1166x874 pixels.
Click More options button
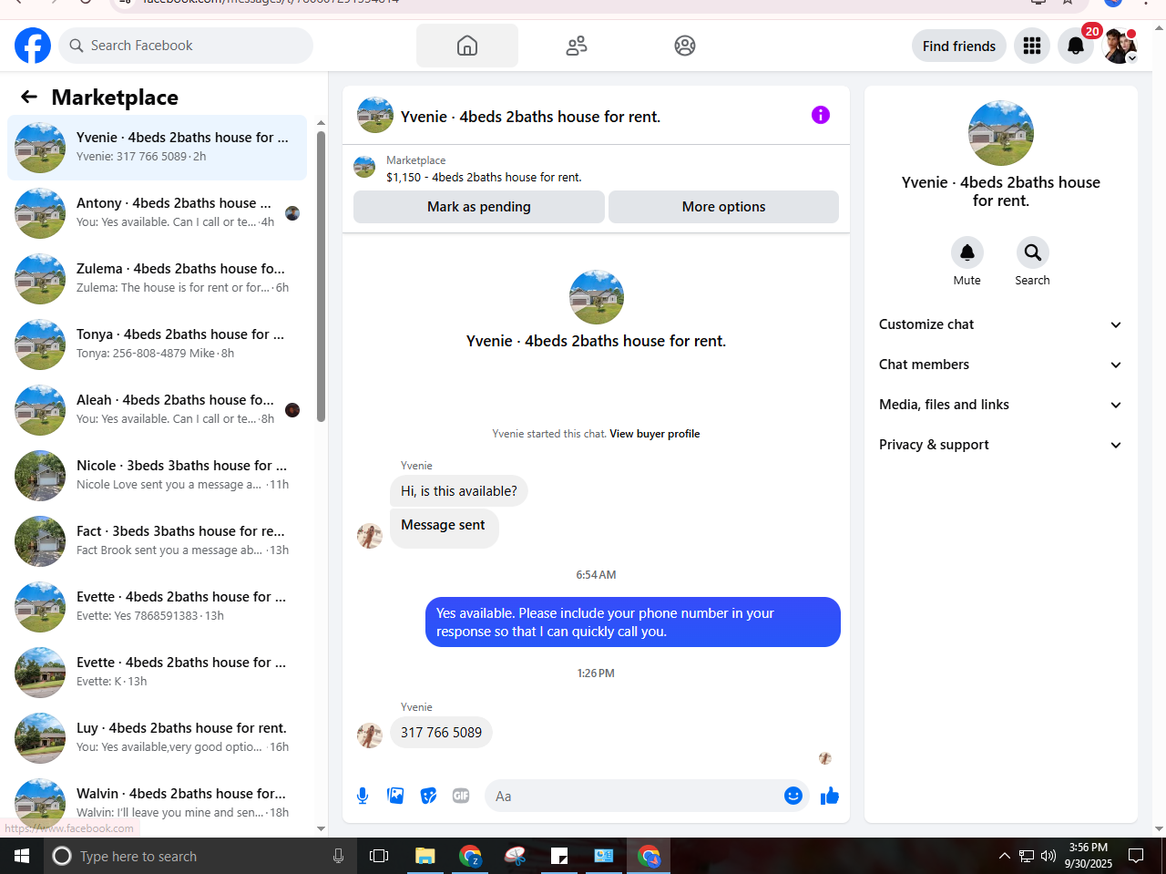click(723, 207)
